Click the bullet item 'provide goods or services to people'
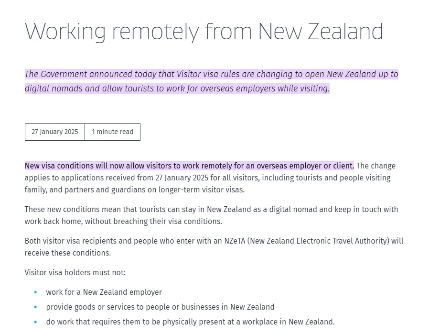The image size is (429, 335). point(160,307)
